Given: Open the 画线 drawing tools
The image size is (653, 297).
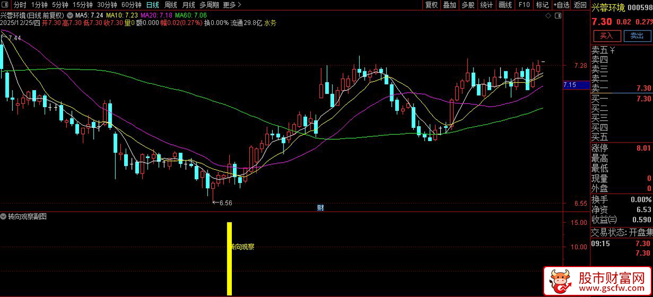Looking at the screenshot, I should click(506, 5).
